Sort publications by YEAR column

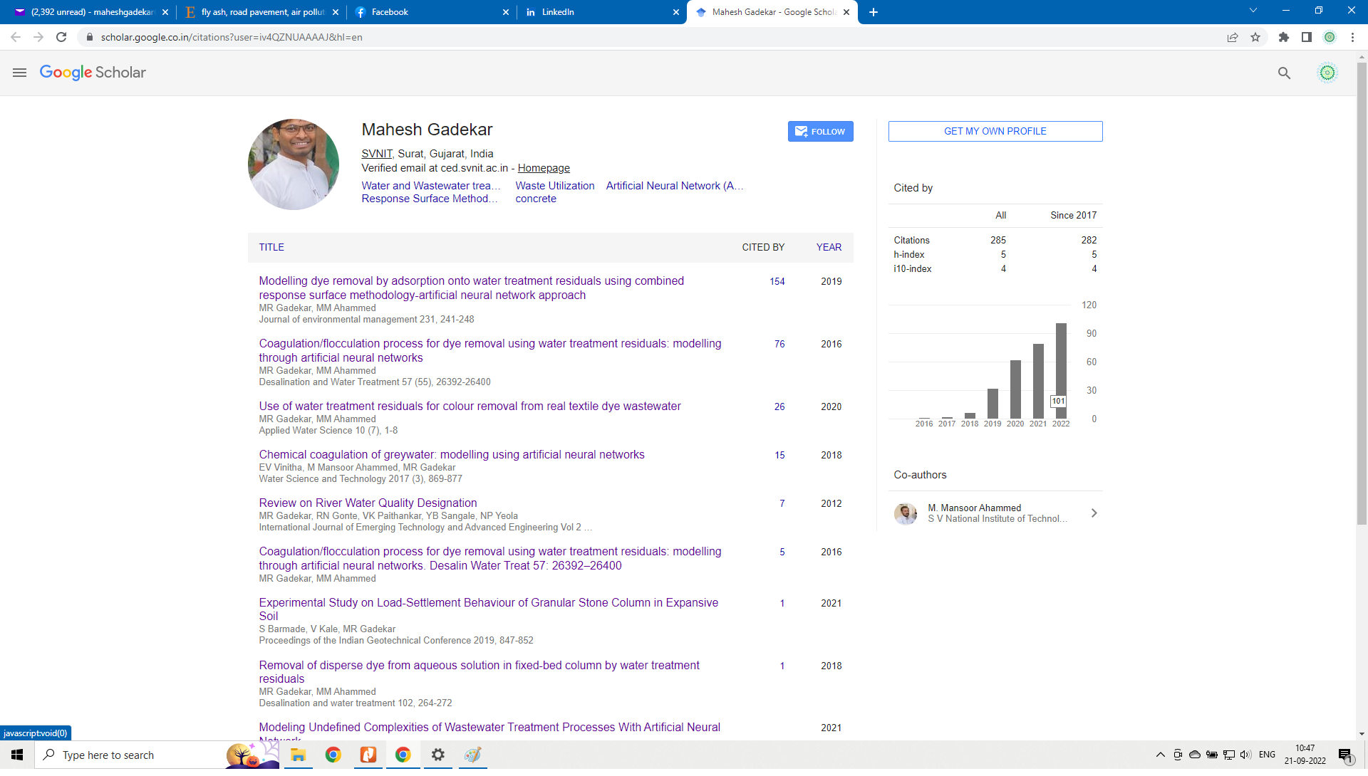(x=829, y=247)
